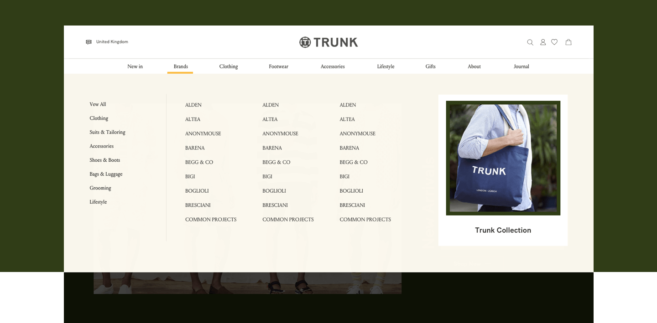Screen dimensions: 657x323
Task: Open the Suits & Tailoring link
Action: pyautogui.click(x=107, y=132)
